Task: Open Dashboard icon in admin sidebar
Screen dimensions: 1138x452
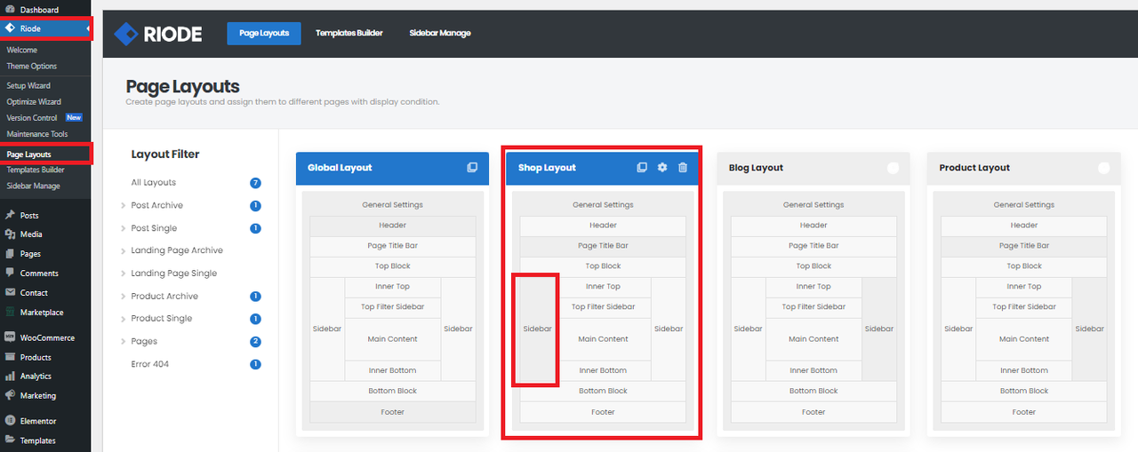Action: tap(10, 10)
